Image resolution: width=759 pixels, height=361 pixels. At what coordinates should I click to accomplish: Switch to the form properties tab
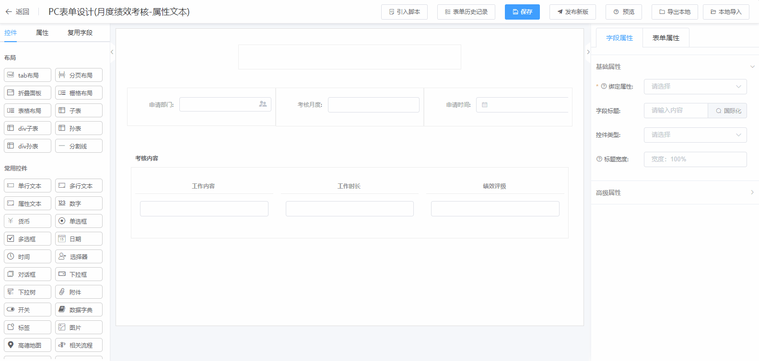pyautogui.click(x=666, y=38)
